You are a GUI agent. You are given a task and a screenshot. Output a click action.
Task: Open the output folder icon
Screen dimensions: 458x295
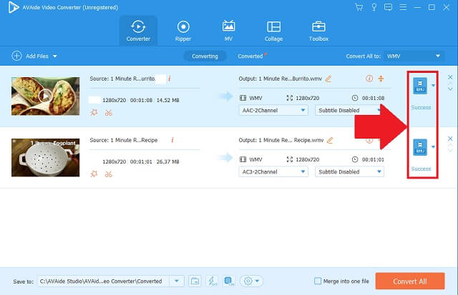coord(195,281)
